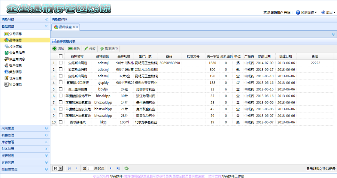
Task: Click the alias cell bkjtj
Action: (103, 122)
